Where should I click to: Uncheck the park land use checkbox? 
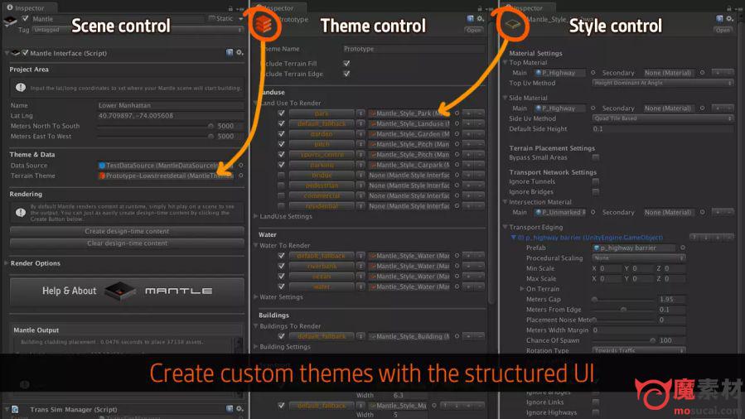tap(281, 113)
